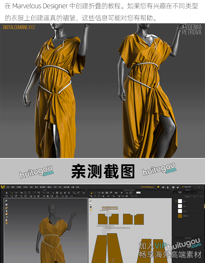The width and height of the screenshot is (205, 263).
Task: Select the top rope strip pattern in 2D window
Action: [x=110, y=207]
